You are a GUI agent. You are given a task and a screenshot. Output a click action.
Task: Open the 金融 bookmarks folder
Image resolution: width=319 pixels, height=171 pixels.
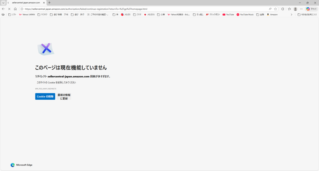coord(260,15)
